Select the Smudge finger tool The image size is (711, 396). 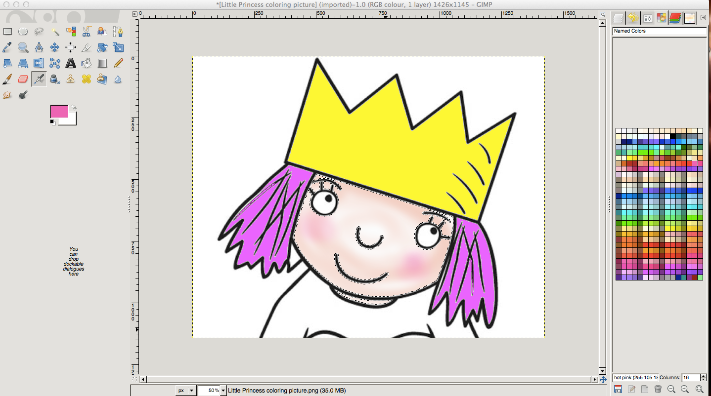pos(7,95)
